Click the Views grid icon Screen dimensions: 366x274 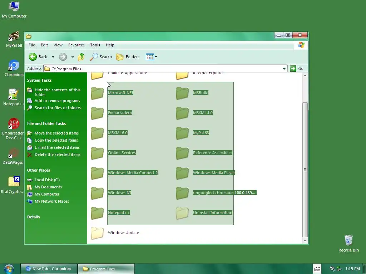(x=150, y=57)
